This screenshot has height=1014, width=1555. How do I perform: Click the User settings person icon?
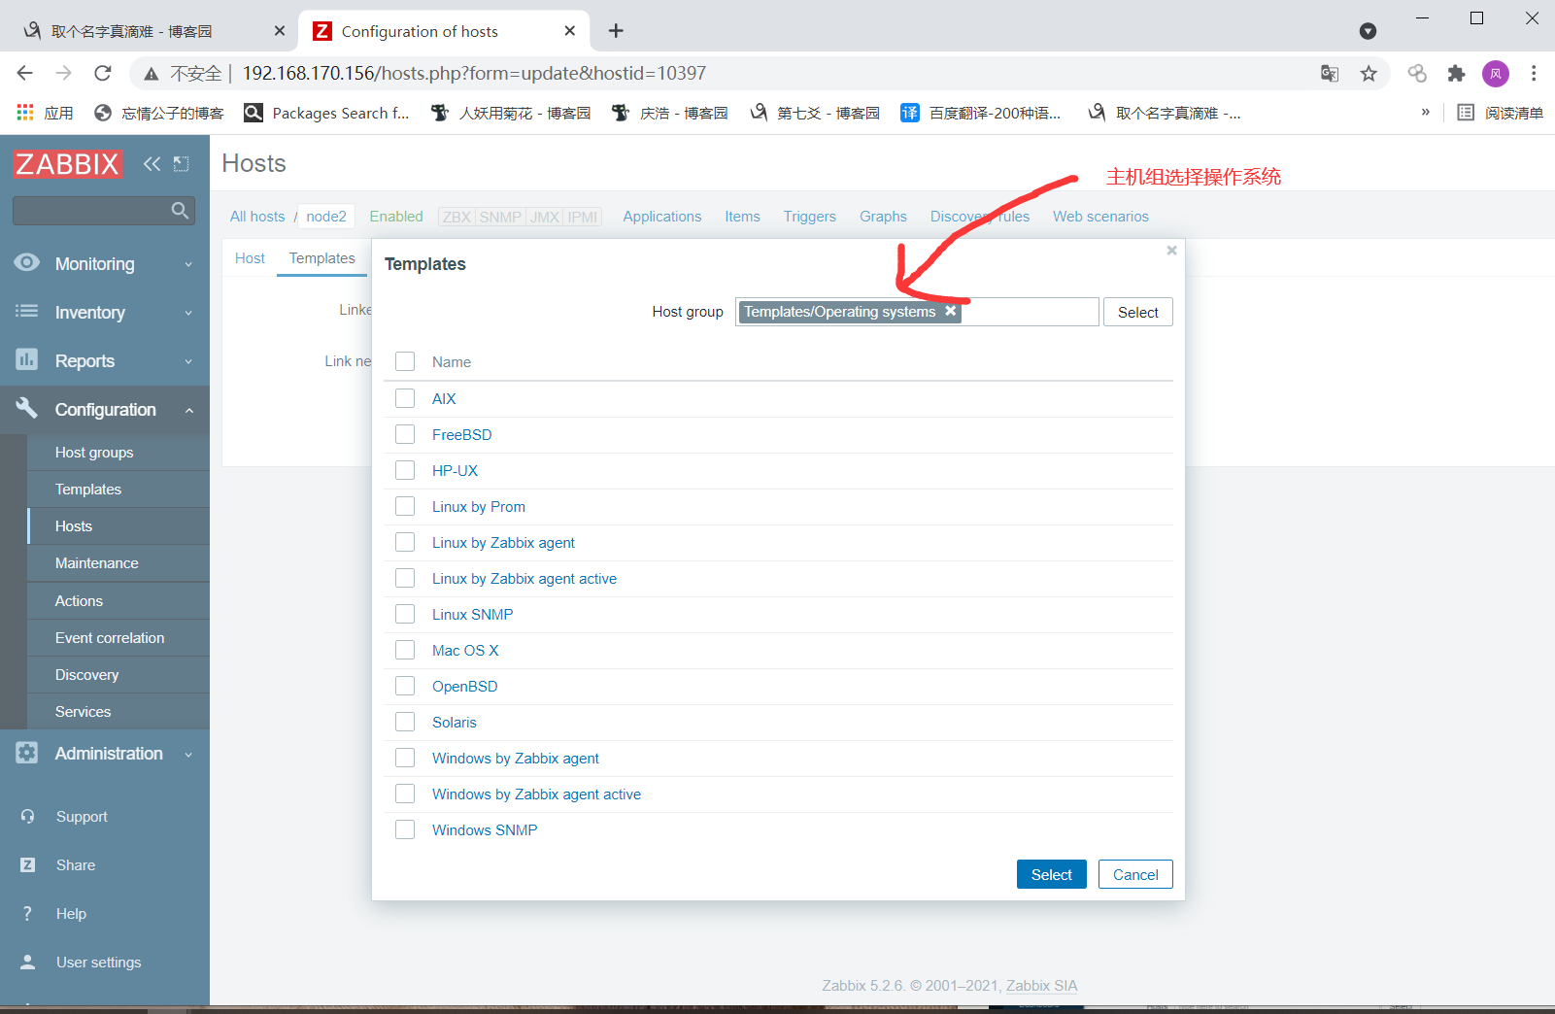27,963
